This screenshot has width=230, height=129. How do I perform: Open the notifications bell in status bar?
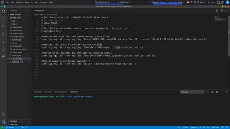click(227, 128)
